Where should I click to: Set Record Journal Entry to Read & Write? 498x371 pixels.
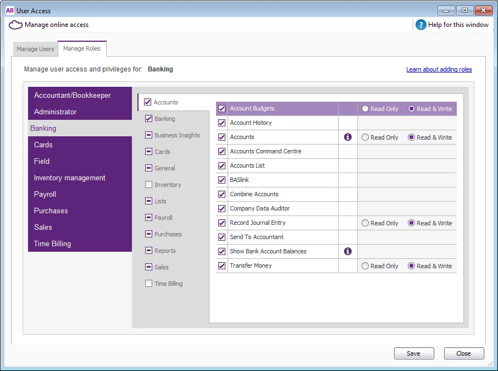pyautogui.click(x=411, y=223)
